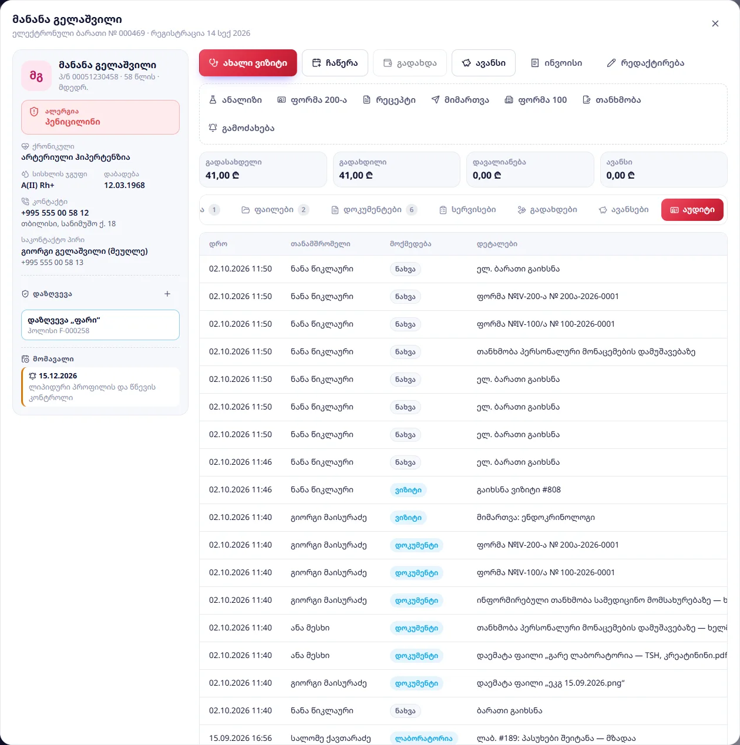Click the piggy bank icon on ავანსი button
Screen dimensions: 740x745
[466, 63]
